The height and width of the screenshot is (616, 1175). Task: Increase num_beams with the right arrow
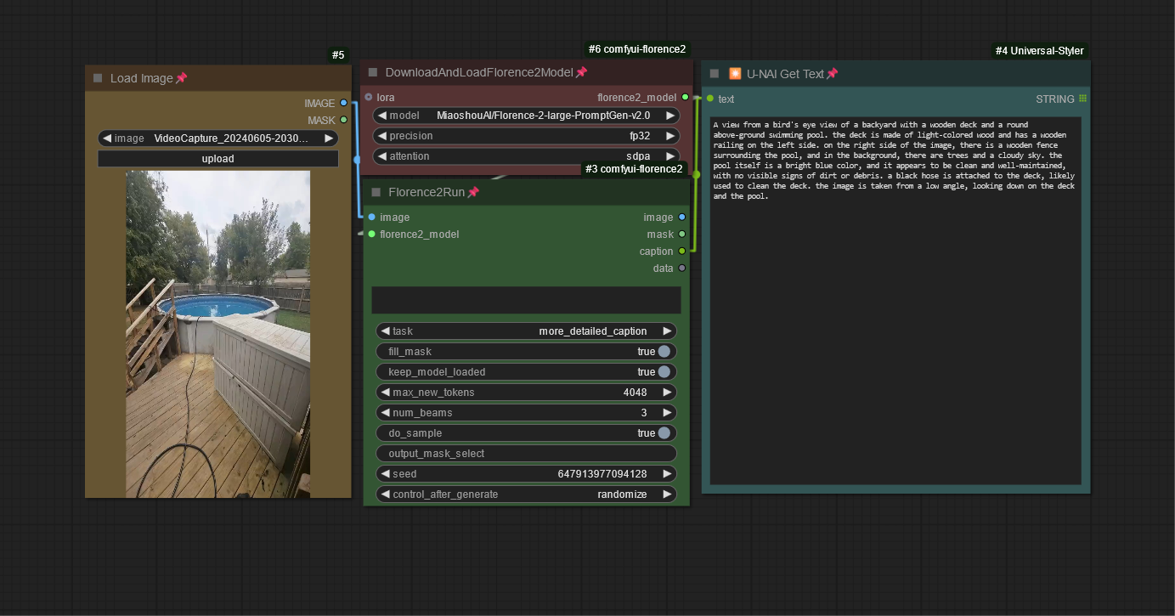(x=668, y=413)
